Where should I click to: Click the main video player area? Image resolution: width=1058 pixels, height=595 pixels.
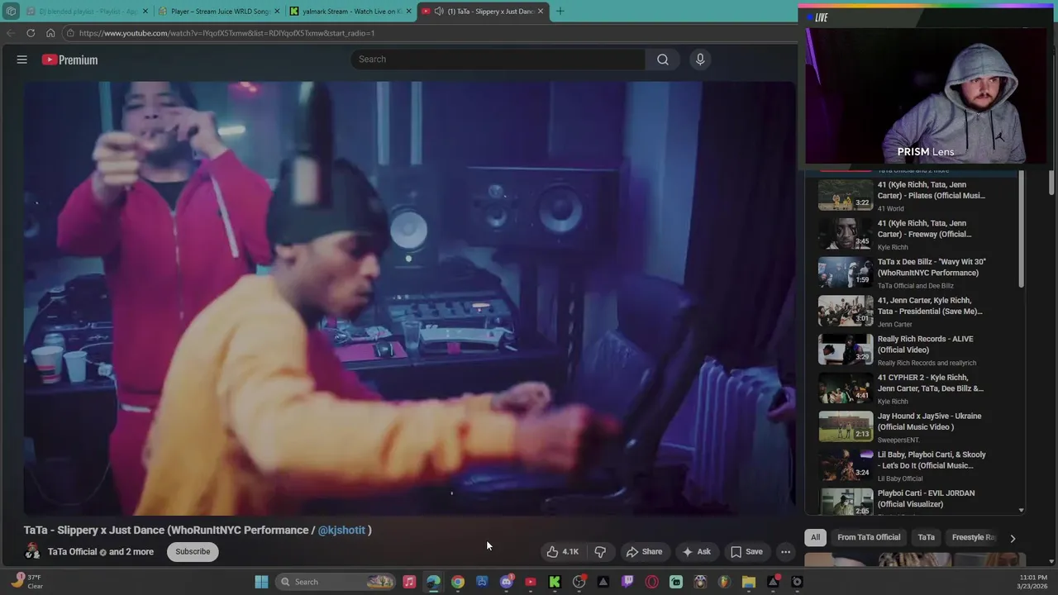click(x=409, y=297)
